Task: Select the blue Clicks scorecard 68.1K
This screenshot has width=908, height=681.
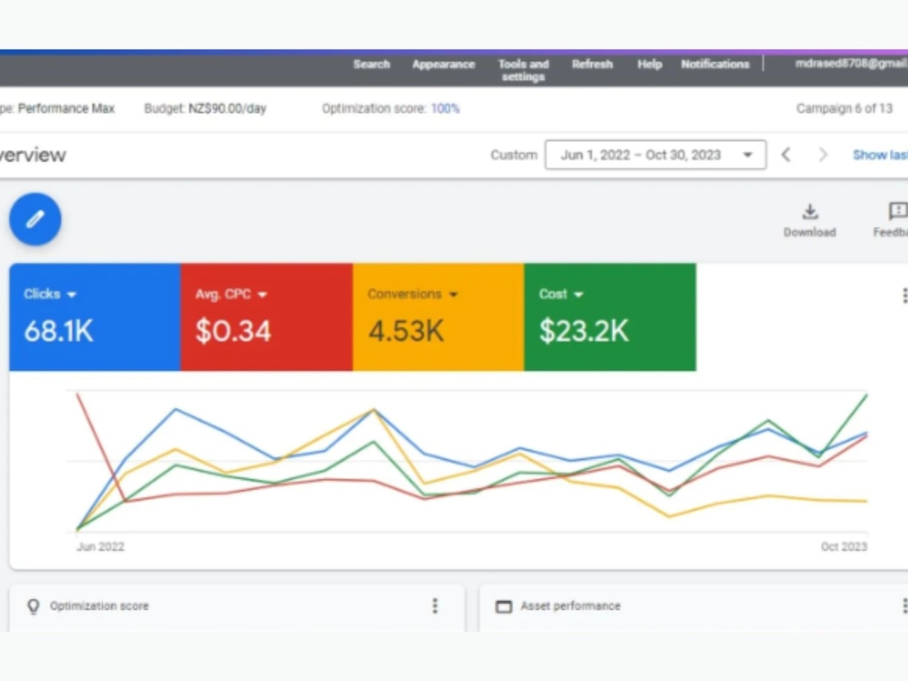Action: (x=95, y=317)
